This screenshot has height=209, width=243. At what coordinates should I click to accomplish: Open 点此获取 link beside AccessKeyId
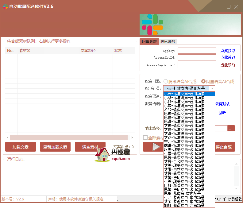228,57
